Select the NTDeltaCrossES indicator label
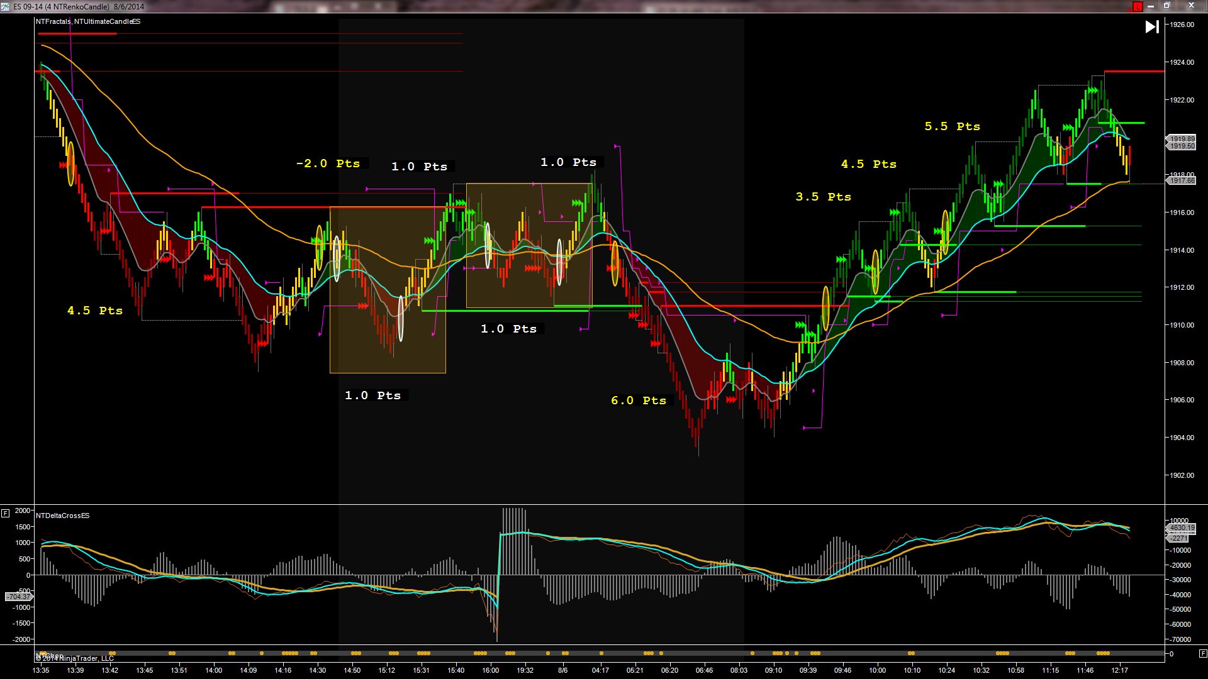Screen dimensions: 1208x679 tap(62, 516)
